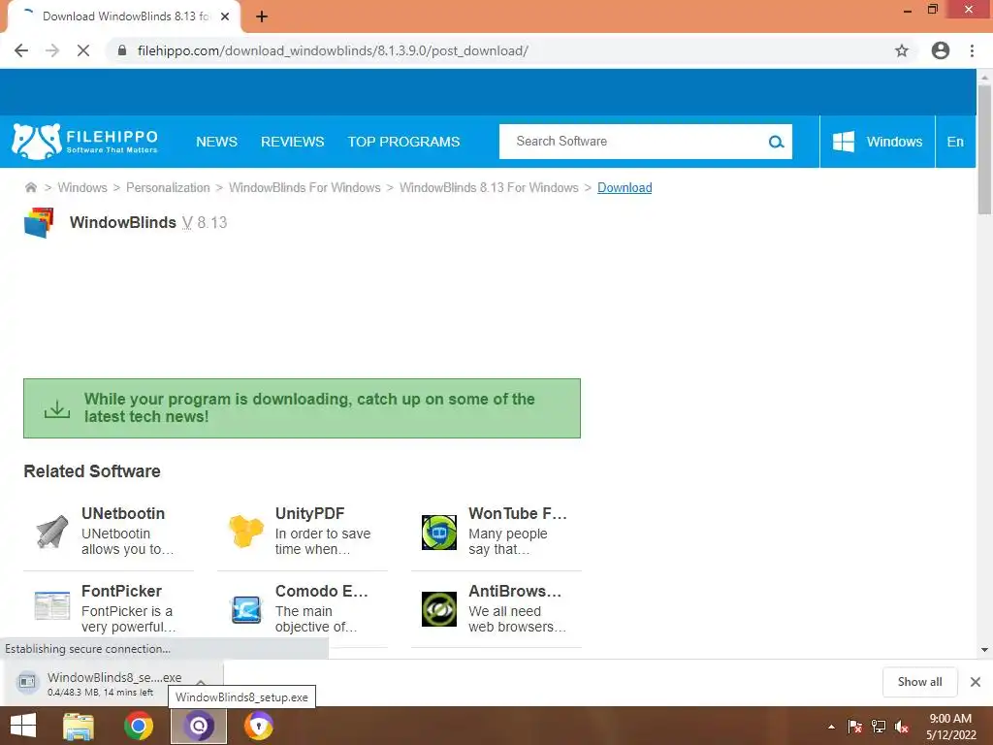The width and height of the screenshot is (993, 745).
Task: Open the UnityPDF title link
Action: coord(309,513)
